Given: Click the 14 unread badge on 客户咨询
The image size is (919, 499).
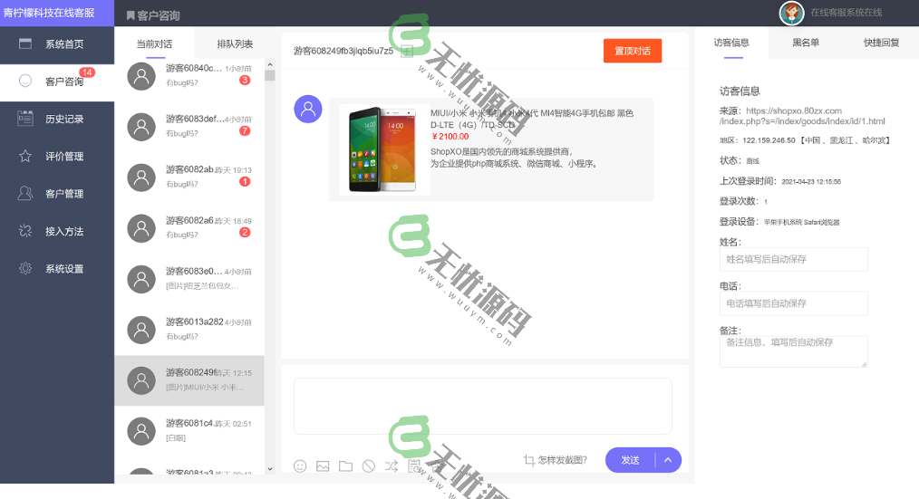Looking at the screenshot, I should click(x=87, y=72).
